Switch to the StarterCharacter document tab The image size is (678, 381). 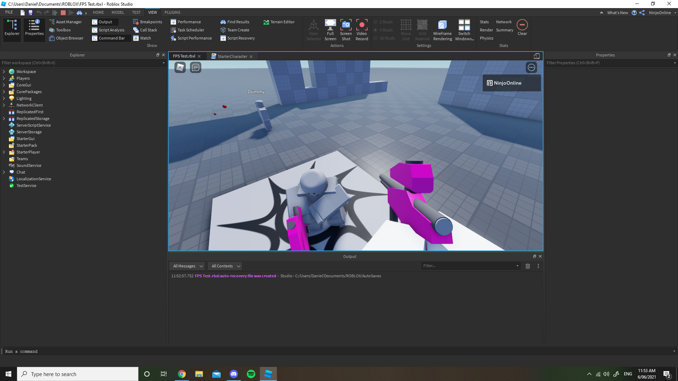click(232, 56)
